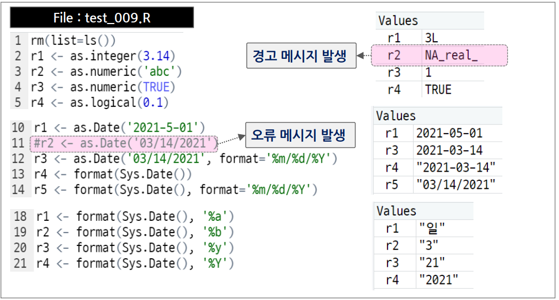
Task: Click the unquoted value 2021-03-14
Action: click(449, 150)
